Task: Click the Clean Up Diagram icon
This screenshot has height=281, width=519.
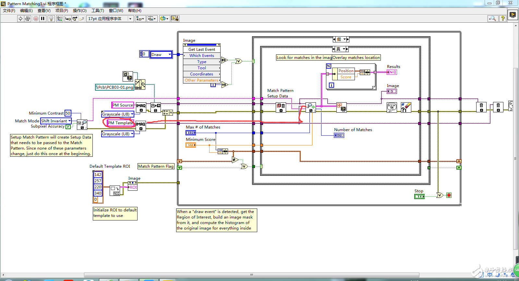Action: [175, 19]
